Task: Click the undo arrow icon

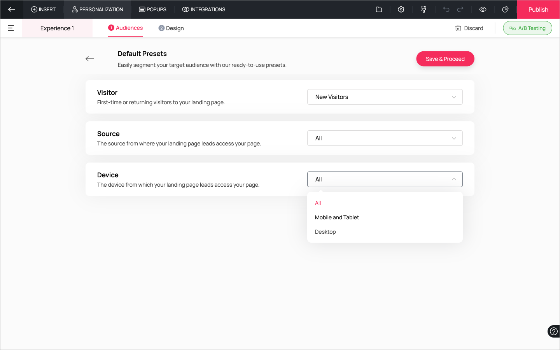Action: 446,9
